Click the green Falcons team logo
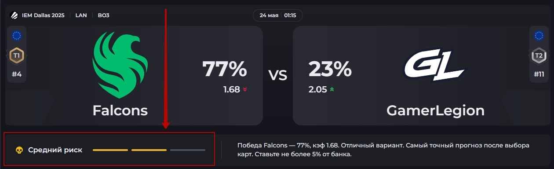554x169 pixels. click(x=120, y=65)
